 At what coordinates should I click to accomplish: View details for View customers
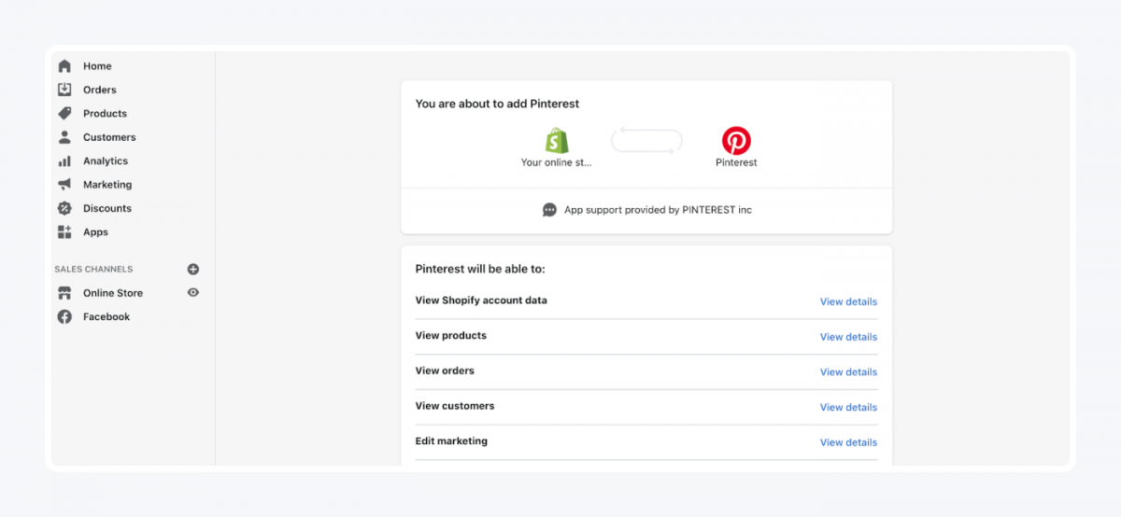[x=848, y=407]
